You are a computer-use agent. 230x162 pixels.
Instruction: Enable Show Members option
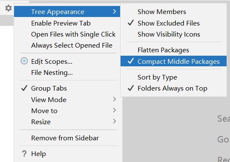tap(173, 12)
